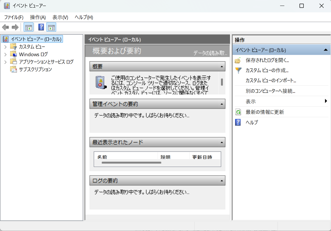Click the 最新の情報に更新 refresh icon
The width and height of the screenshot is (331, 231).
pyautogui.click(x=238, y=112)
